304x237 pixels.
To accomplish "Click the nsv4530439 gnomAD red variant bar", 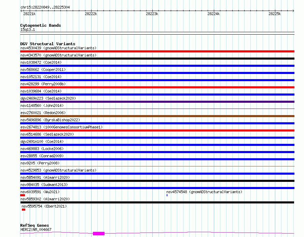I will tap(157, 51).
